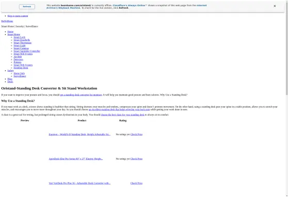Select the Surveillance link under Safety
Image resolution: width=288 pixels, height=197 pixels.
click(x=20, y=76)
